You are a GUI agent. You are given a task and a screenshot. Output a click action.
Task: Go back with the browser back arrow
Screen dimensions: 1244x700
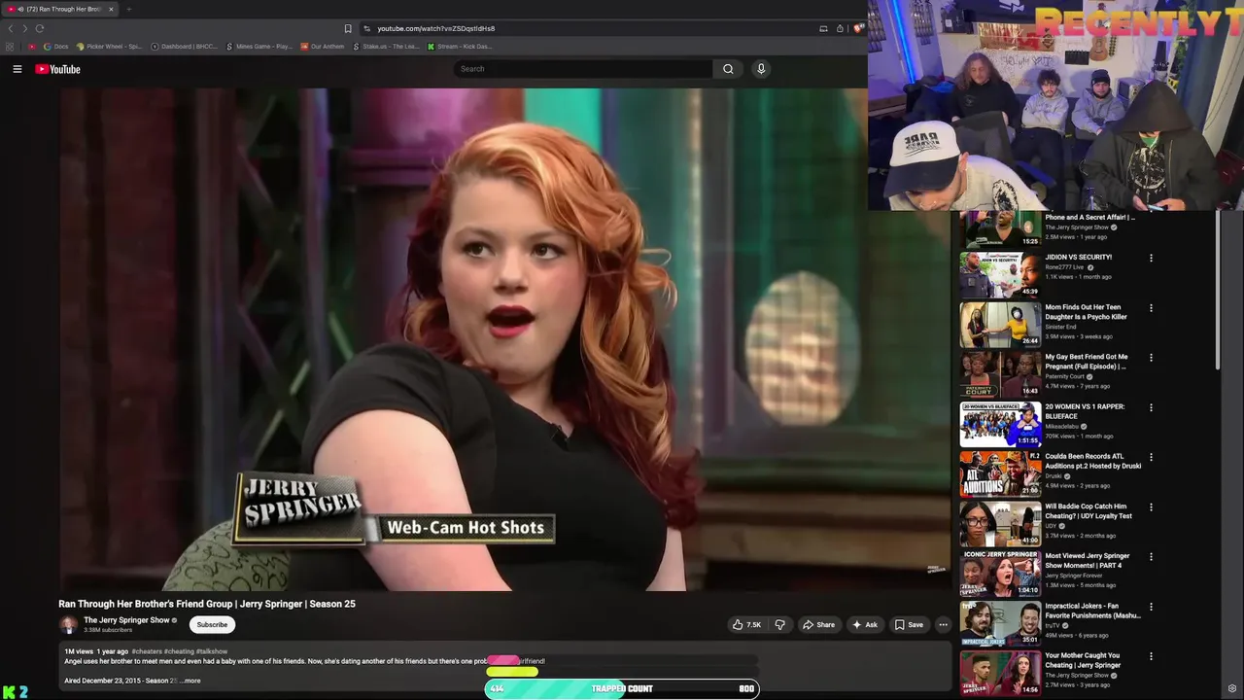point(11,28)
